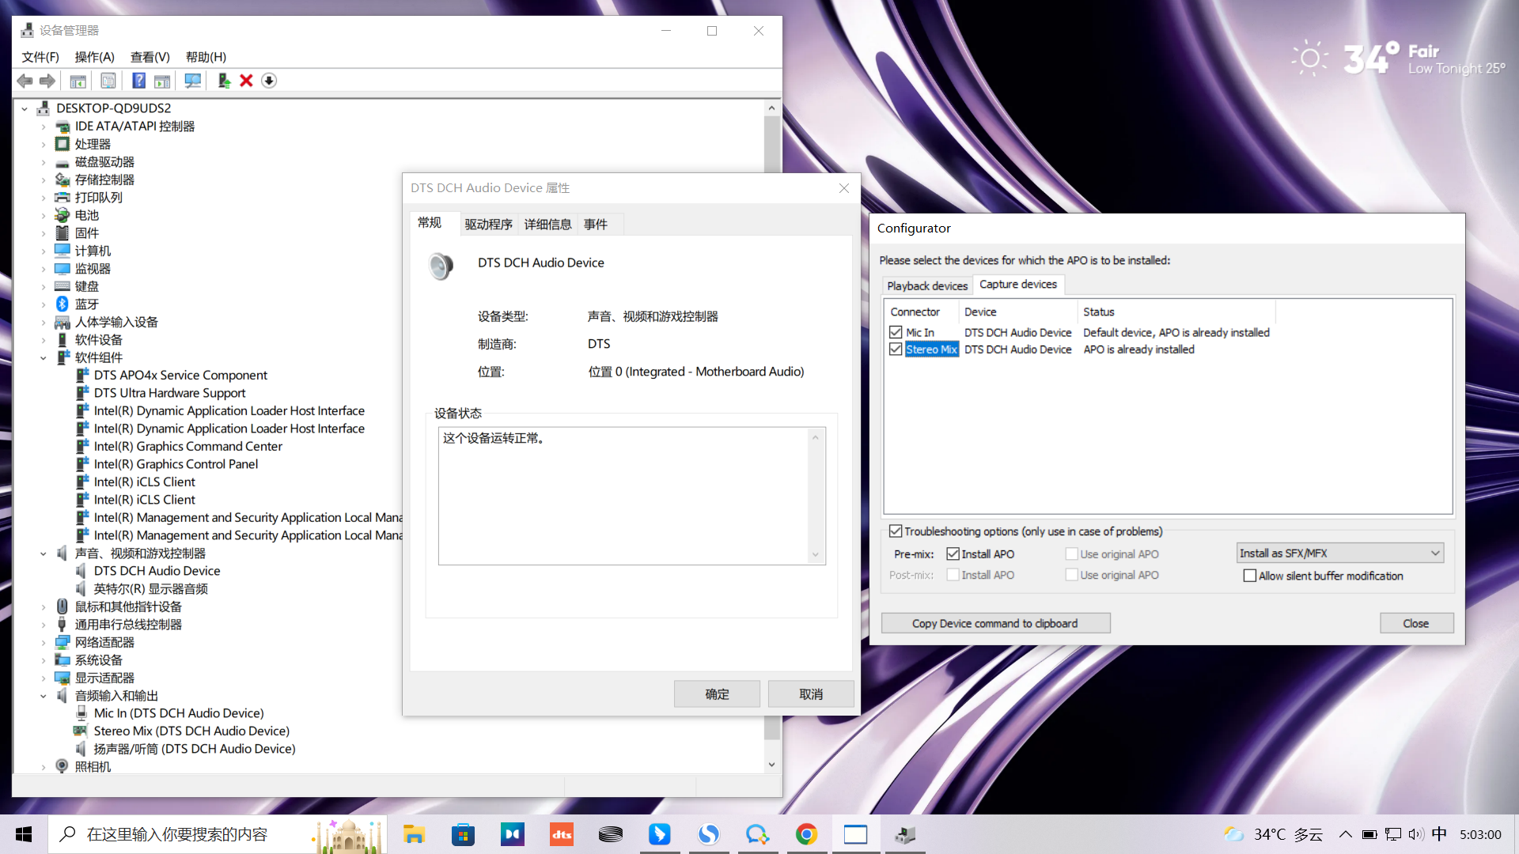Image resolution: width=1519 pixels, height=854 pixels.
Task: Toggle Pre-mix Install APO checkbox
Action: tap(953, 554)
